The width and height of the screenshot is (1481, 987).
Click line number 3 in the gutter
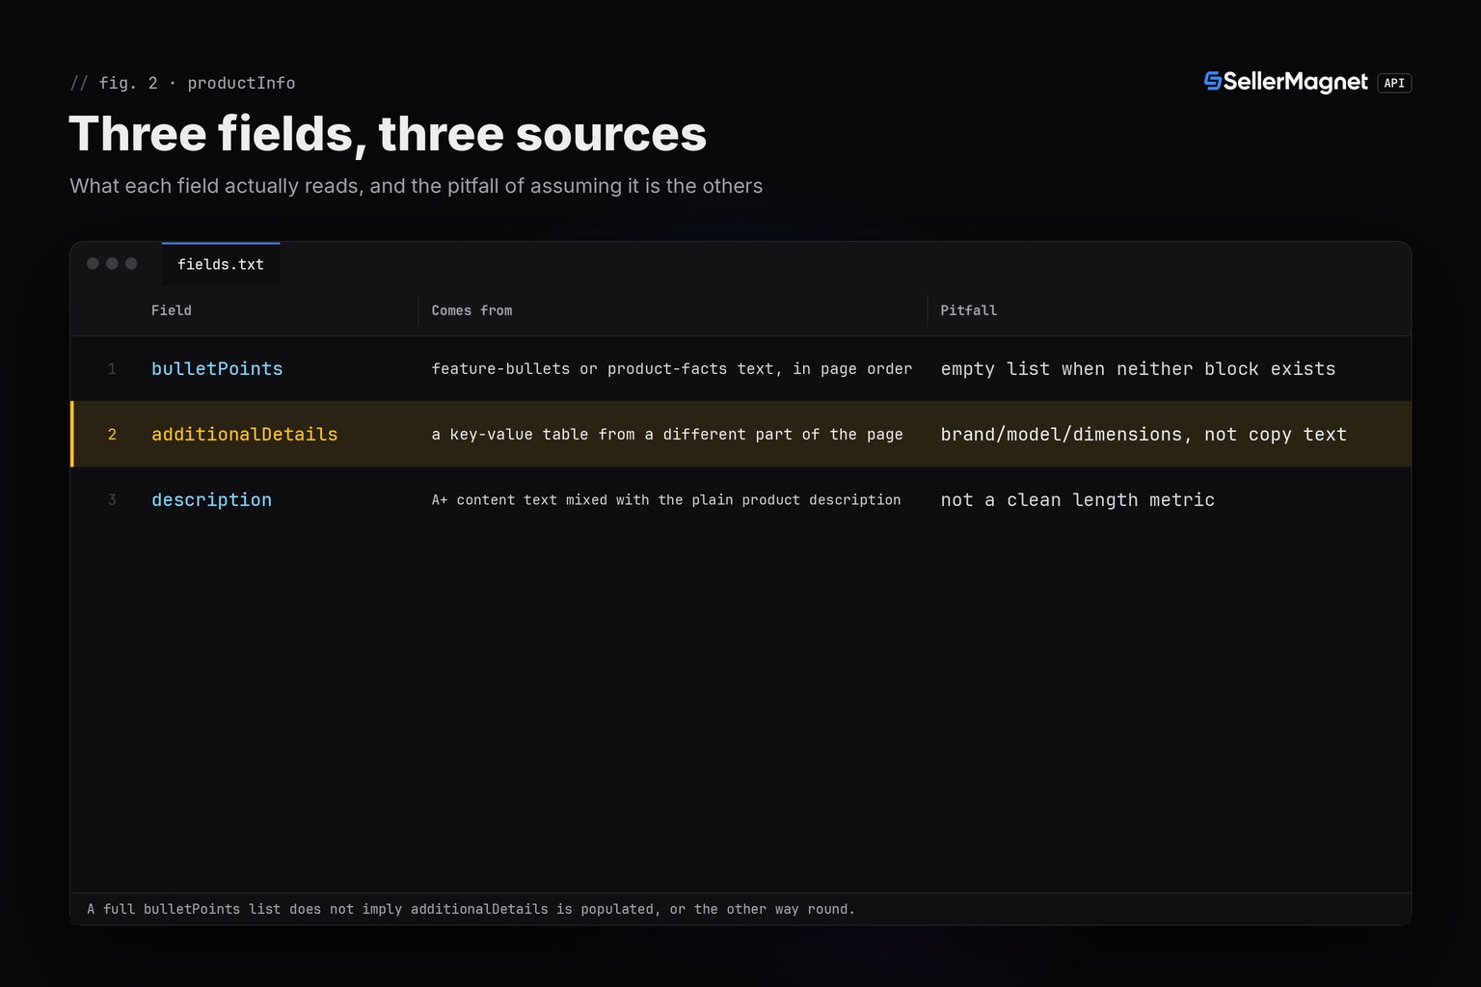(112, 500)
